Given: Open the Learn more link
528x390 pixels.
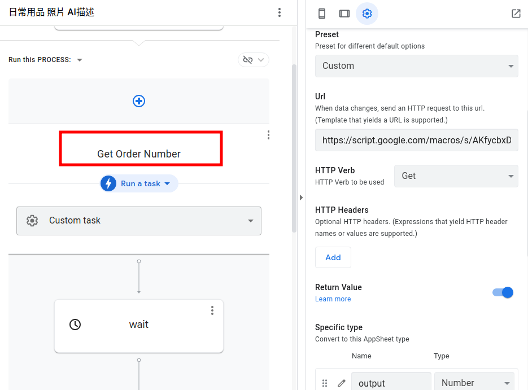Looking at the screenshot, I should tap(333, 299).
